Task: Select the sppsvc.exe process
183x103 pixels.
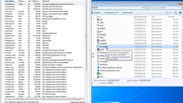Action: [x=45, y=67]
